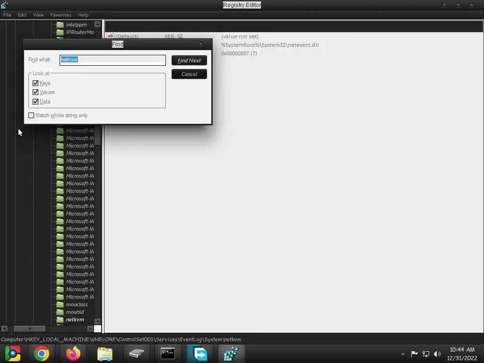Click the Registry Editor taskbar icon
The width and height of the screenshot is (484, 363).
pos(231,354)
